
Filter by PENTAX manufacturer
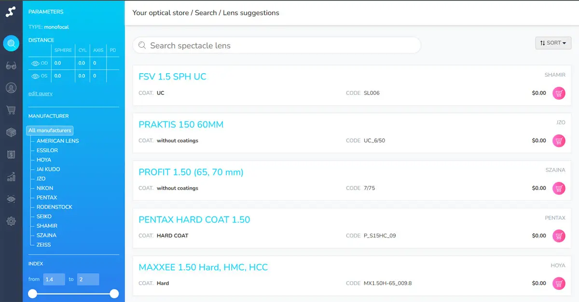(x=47, y=197)
